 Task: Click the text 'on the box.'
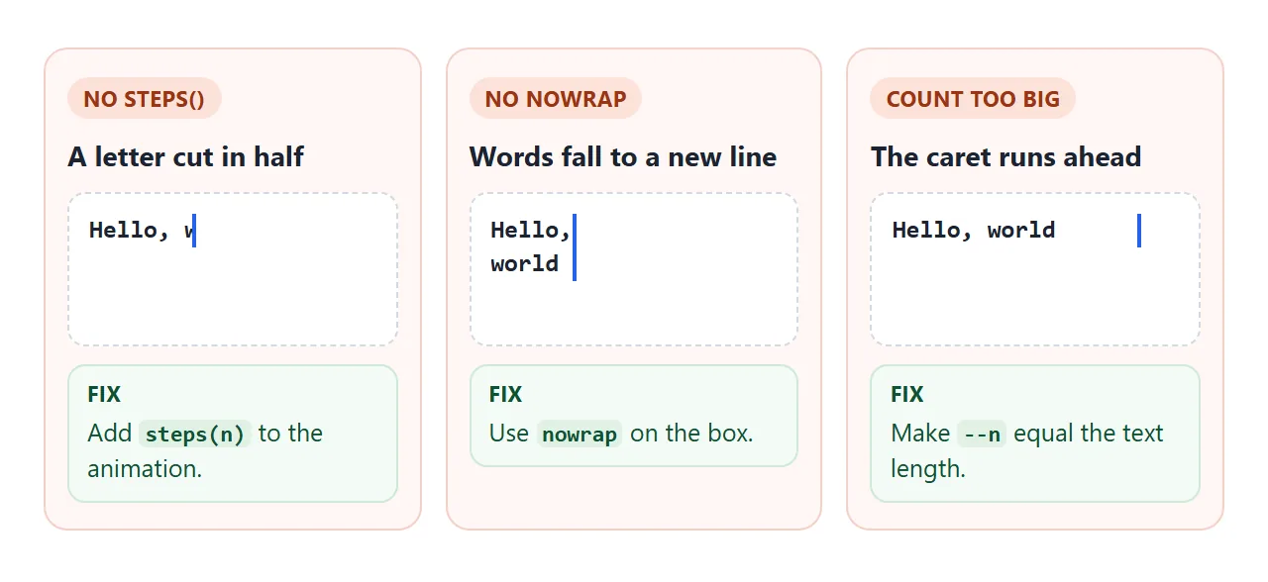pos(691,434)
